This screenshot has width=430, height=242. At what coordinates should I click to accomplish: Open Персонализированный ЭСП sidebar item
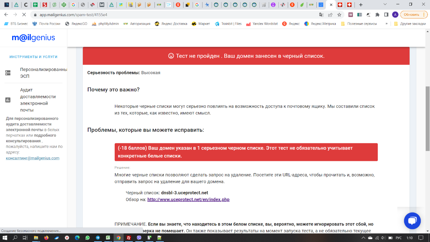(x=43, y=73)
